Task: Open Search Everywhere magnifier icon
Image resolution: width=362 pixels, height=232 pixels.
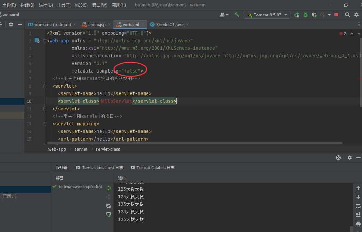Action: [x=347, y=15]
